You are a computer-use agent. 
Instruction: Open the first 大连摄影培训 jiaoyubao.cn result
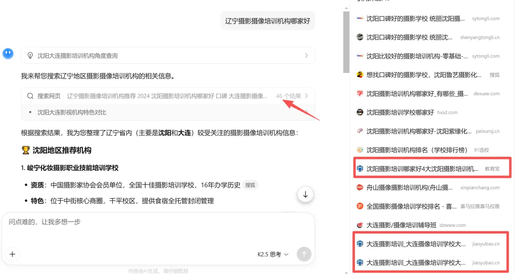point(428,244)
